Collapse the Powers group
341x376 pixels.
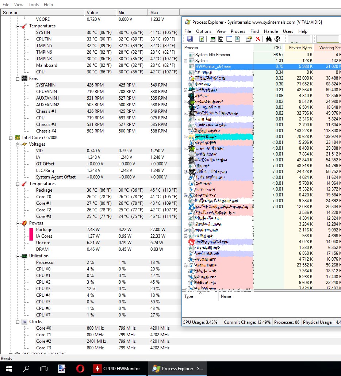tap(18, 223)
